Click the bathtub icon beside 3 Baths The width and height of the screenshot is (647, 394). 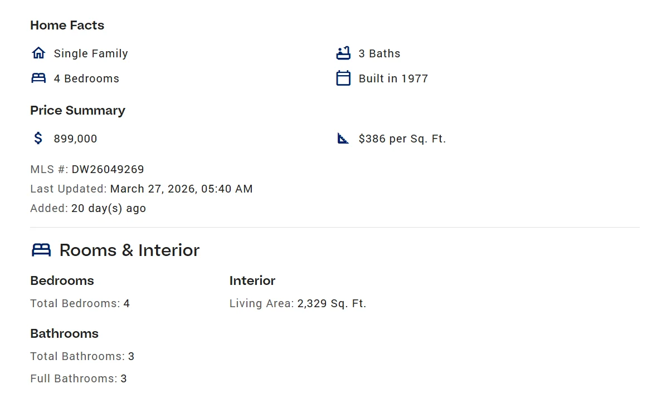343,53
